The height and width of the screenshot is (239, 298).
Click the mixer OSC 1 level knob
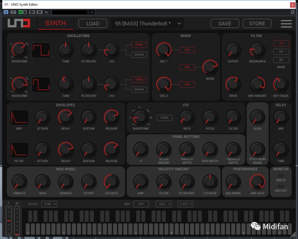click(164, 50)
